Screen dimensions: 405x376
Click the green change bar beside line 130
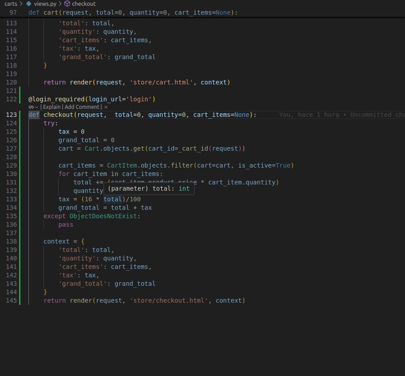point(20,174)
